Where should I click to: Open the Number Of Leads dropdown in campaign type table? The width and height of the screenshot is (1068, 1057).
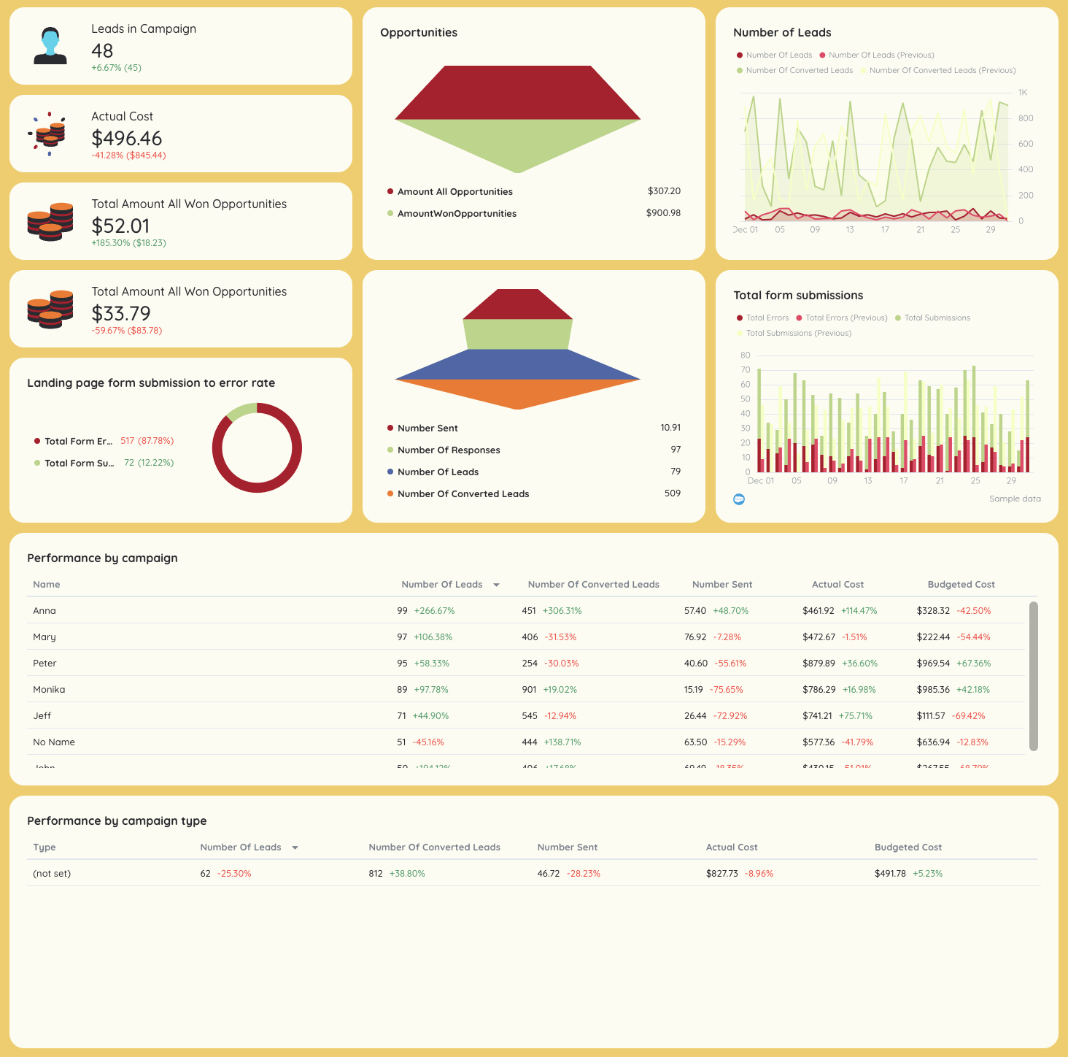295,847
